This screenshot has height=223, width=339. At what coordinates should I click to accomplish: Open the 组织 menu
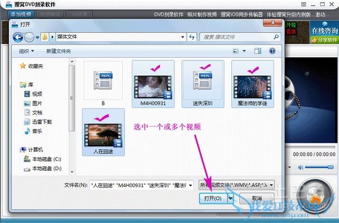click(26, 51)
